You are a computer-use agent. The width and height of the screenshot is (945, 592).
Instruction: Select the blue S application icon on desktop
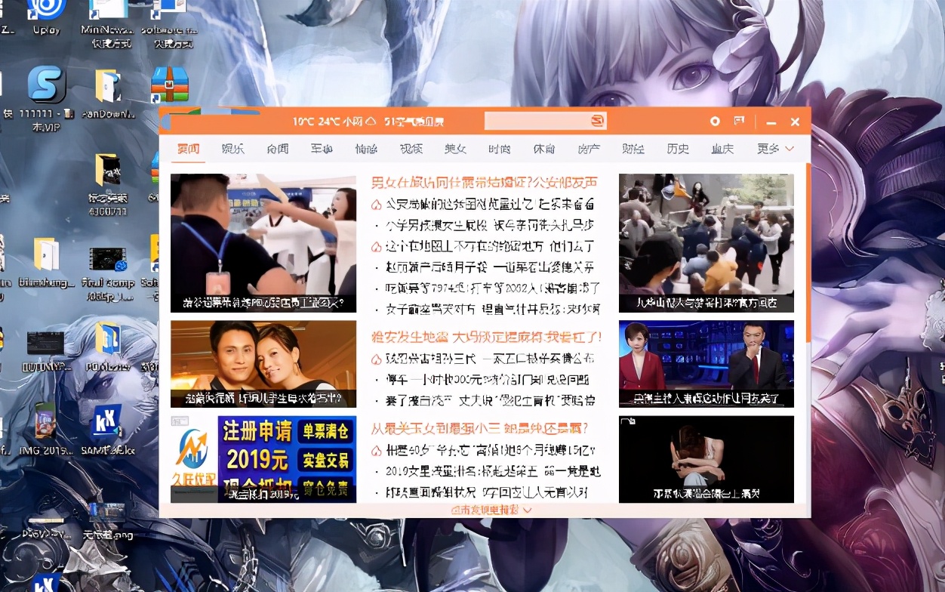45,83
